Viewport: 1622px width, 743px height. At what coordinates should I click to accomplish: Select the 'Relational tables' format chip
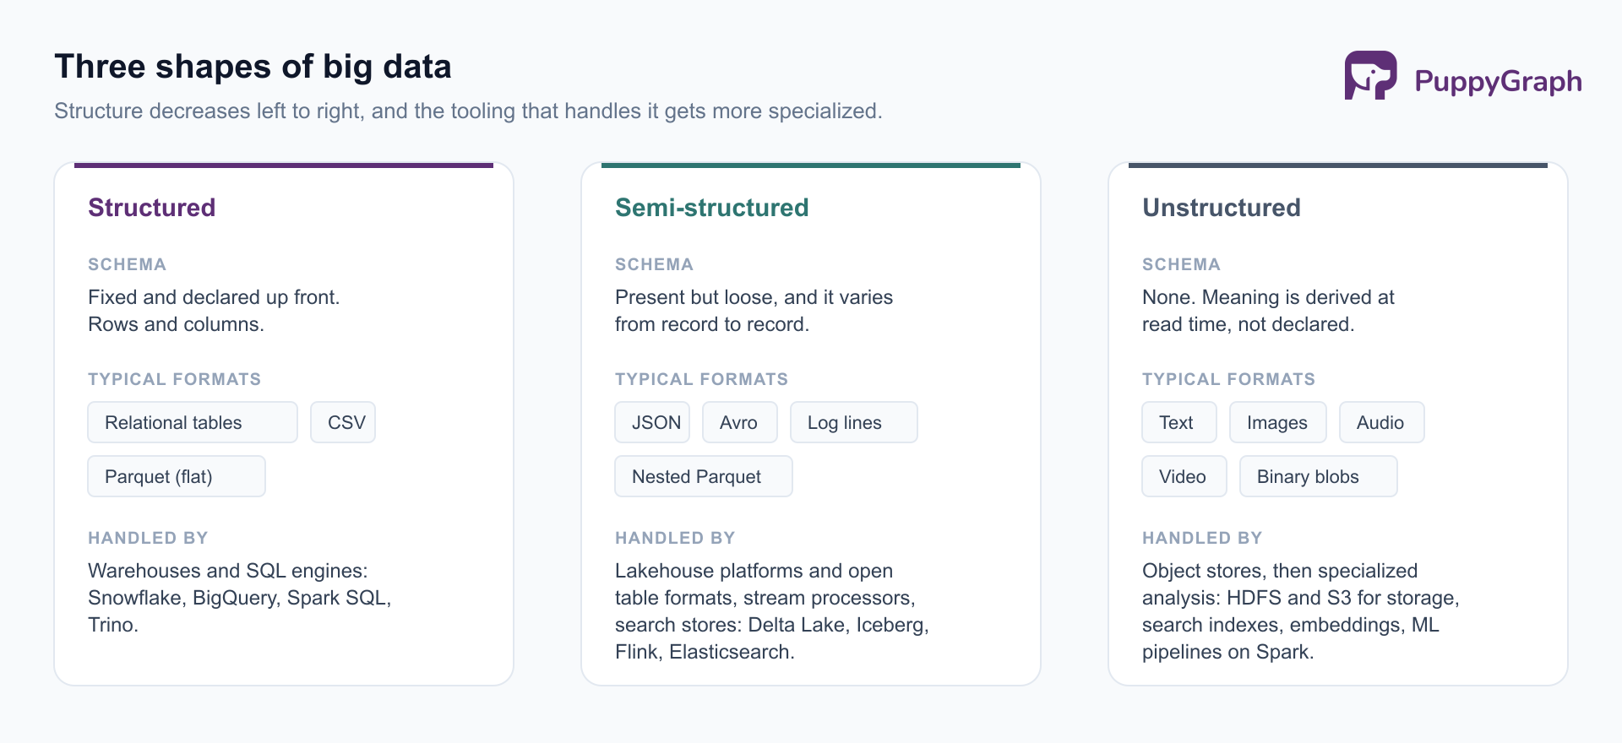(x=193, y=422)
